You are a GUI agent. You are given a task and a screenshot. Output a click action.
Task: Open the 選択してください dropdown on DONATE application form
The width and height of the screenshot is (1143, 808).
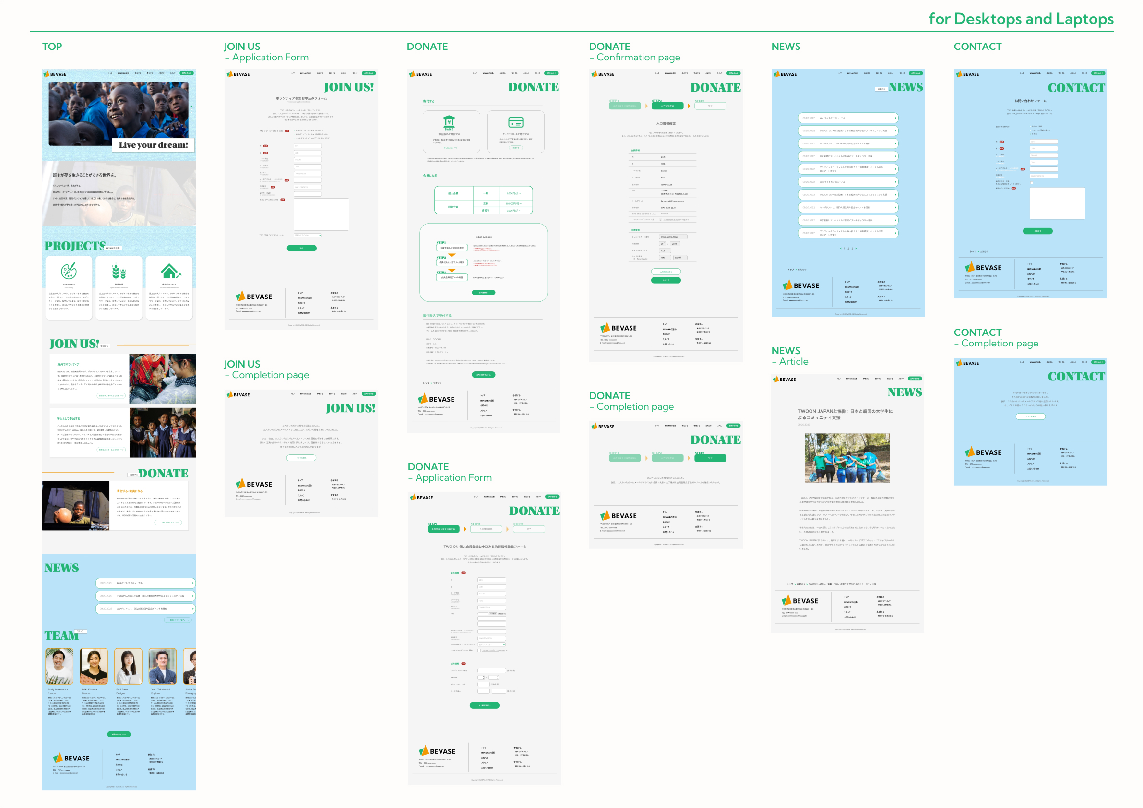tap(492, 645)
